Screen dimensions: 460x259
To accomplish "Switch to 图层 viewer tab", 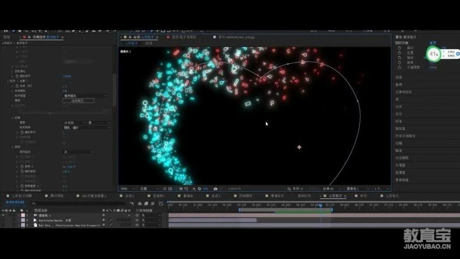I will point(184,37).
